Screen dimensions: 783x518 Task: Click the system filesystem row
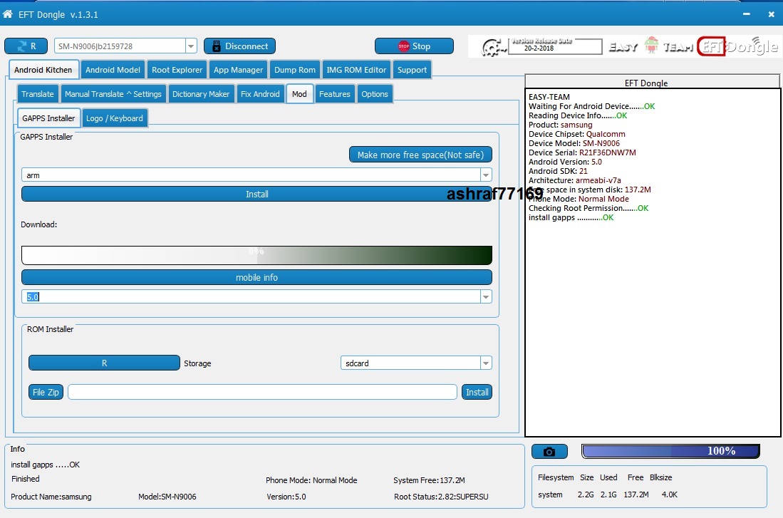(608, 494)
